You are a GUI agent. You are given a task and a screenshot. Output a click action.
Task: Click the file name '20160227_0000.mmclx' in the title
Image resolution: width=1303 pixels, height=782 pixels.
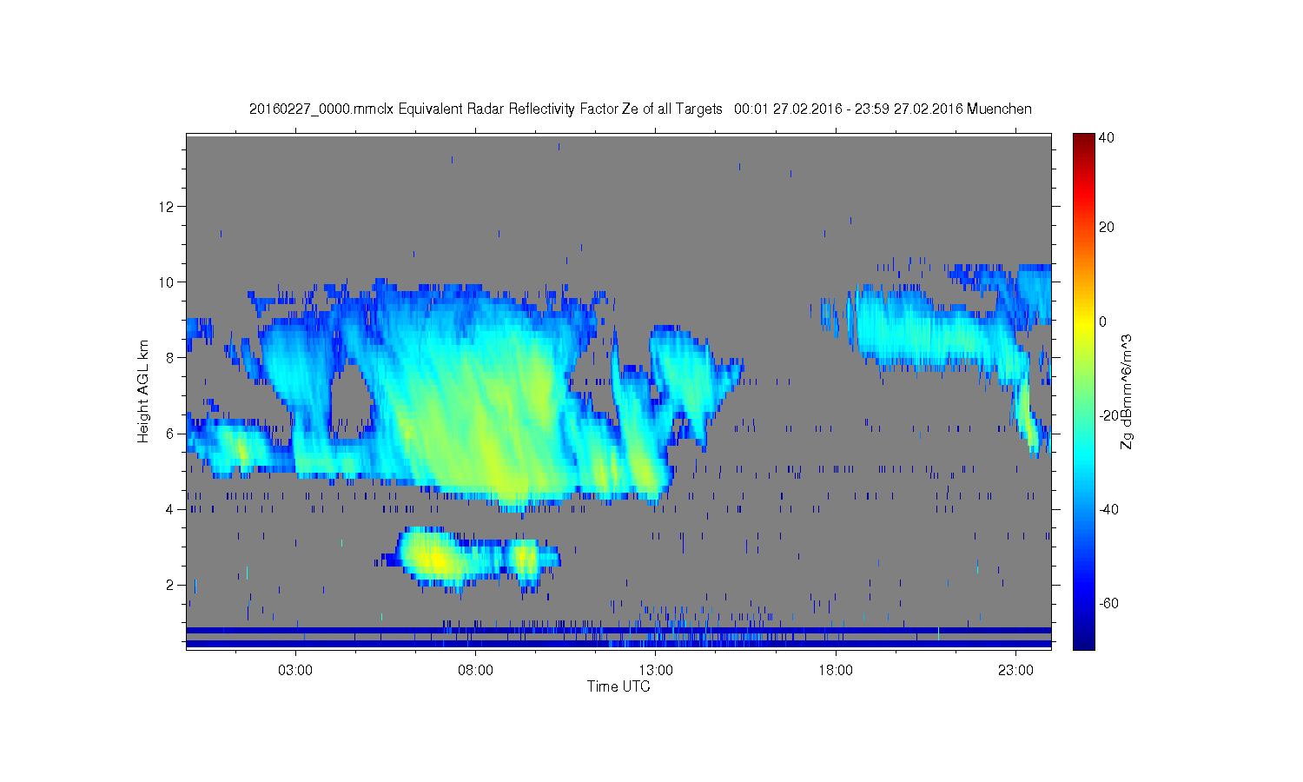321,109
